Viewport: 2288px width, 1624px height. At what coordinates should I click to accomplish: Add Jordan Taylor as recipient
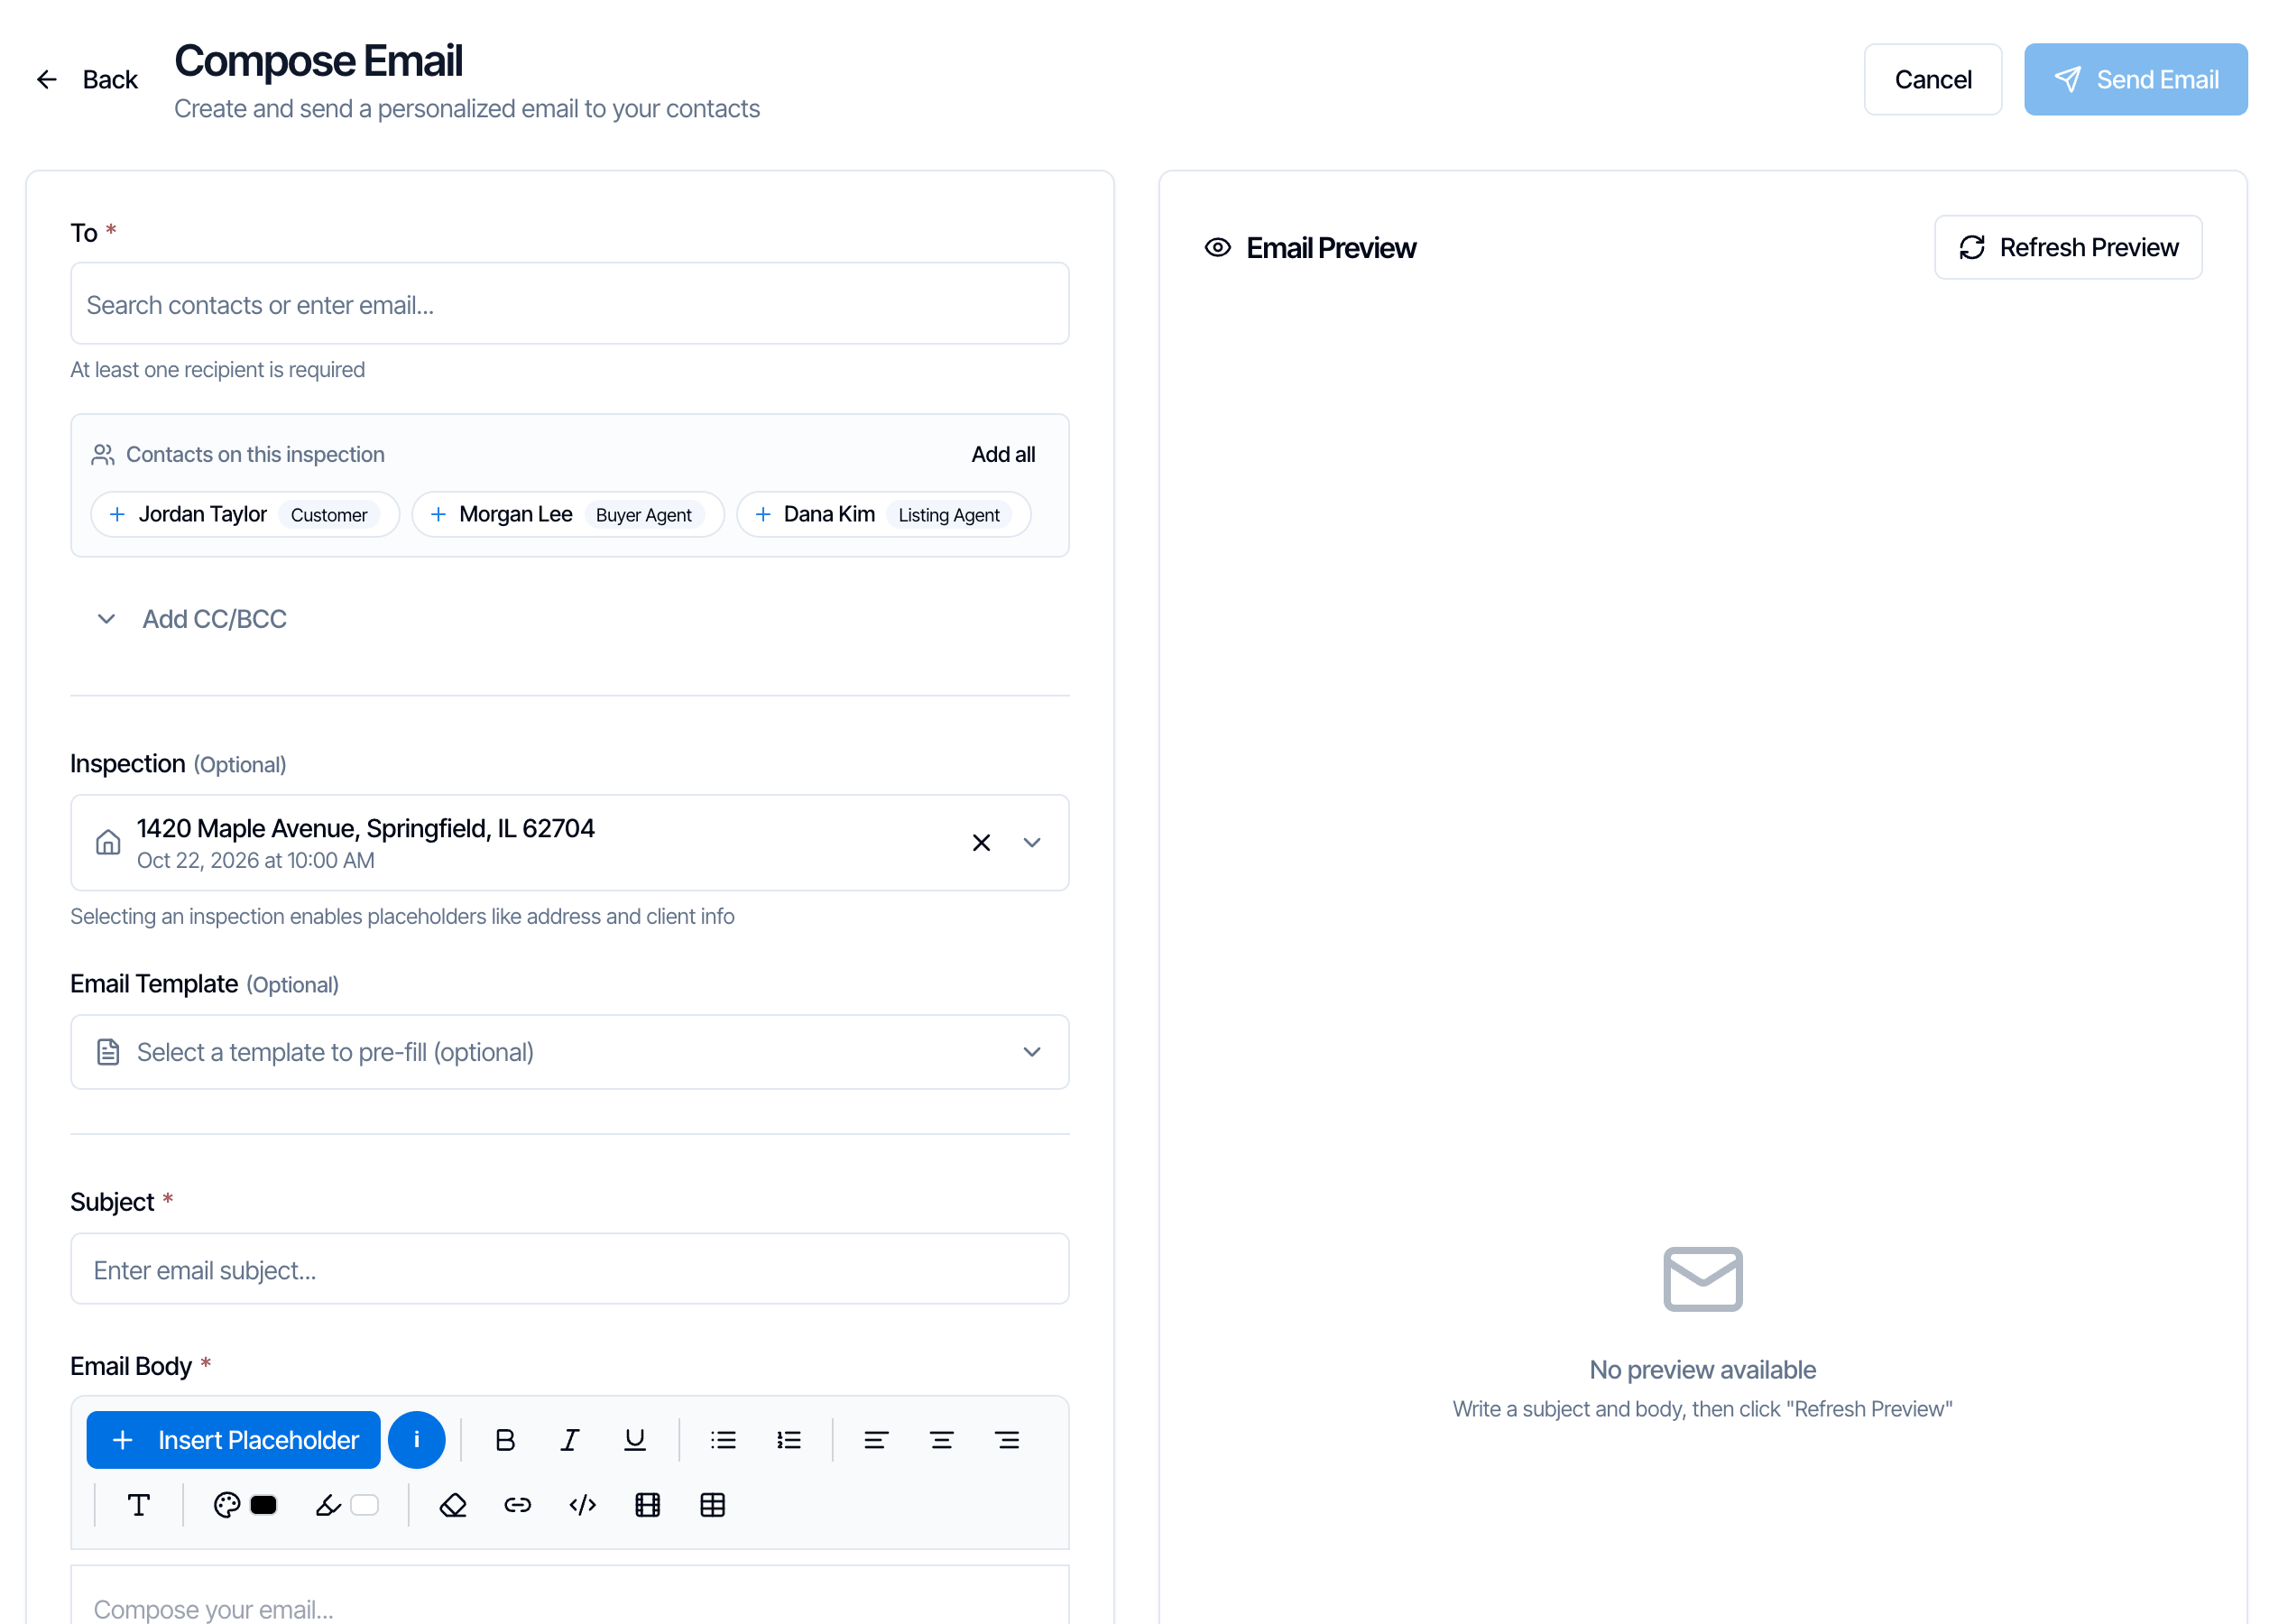(x=245, y=514)
